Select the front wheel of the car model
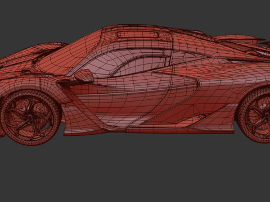 (x=30, y=117)
